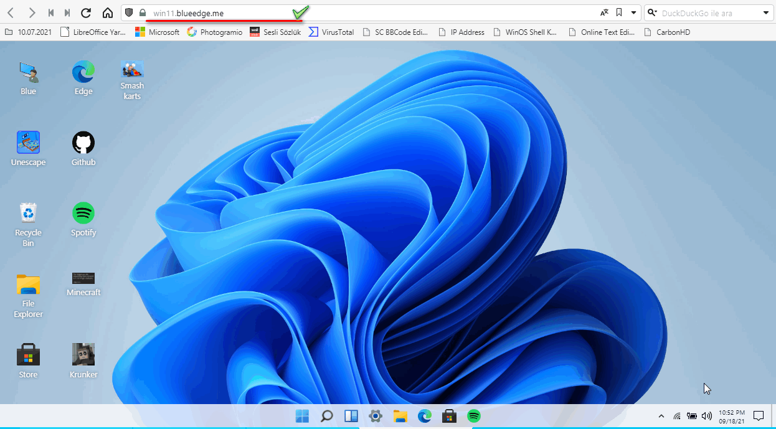
Task: Select the Smash karts desktop icon
Action: [132, 80]
